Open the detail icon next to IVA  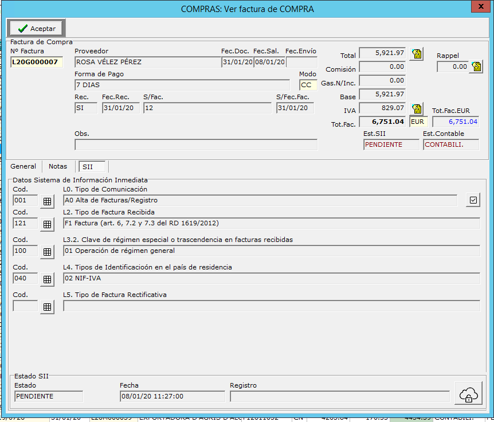pyautogui.click(x=417, y=109)
